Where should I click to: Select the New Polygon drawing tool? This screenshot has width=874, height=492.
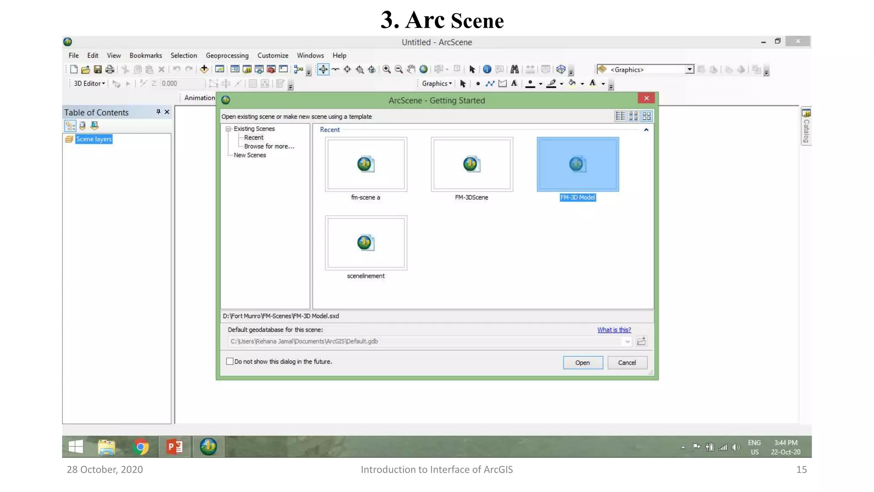tap(502, 84)
